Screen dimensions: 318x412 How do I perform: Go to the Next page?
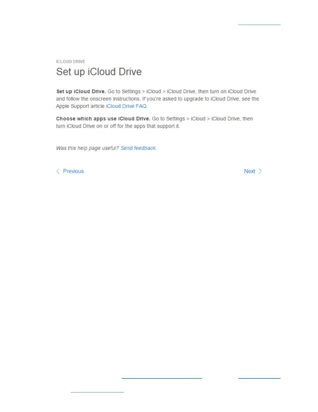pos(253,171)
